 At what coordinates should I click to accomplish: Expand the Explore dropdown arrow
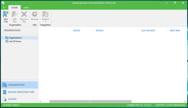(45, 21)
